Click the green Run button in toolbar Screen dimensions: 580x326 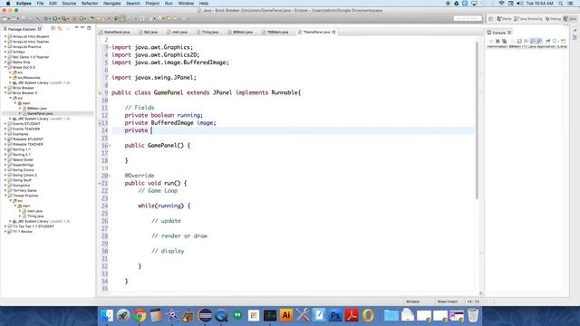pos(54,18)
